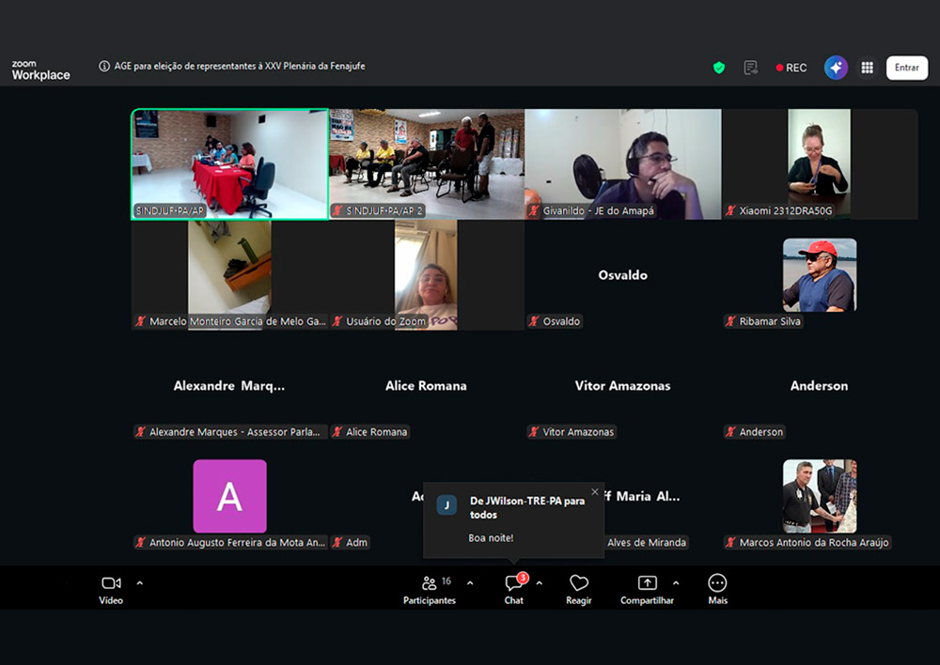Screen dimensions: 940x665
Task: Select the SINDJUF-PA/AP 2 video tile
Action: click(426, 163)
